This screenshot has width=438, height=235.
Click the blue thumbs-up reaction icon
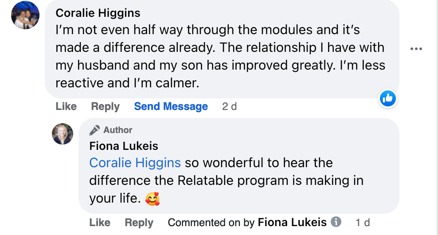coord(387,98)
